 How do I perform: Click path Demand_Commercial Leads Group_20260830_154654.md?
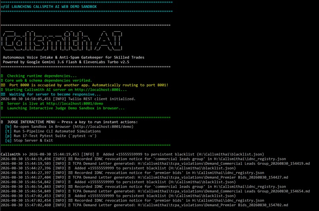coord(224,191)
